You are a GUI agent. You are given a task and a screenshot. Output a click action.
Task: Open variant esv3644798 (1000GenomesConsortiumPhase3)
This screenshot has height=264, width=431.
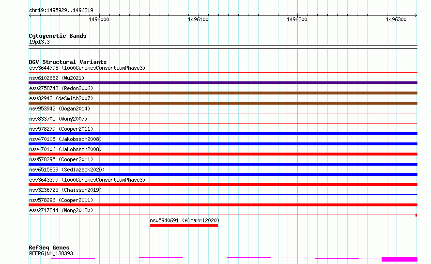tap(87, 68)
